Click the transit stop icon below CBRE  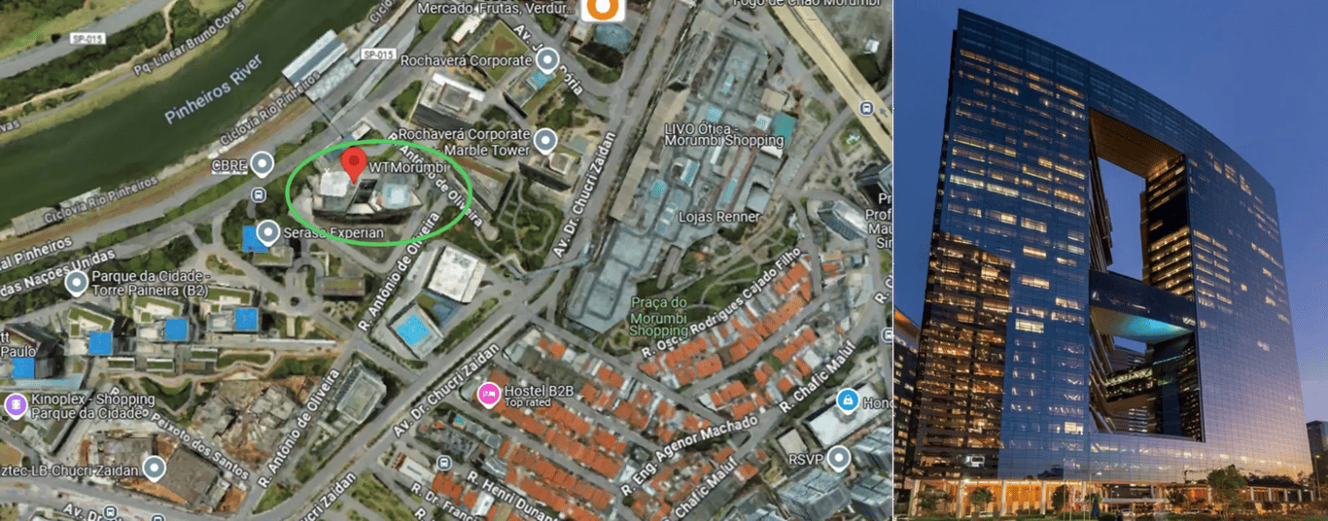pos(257,194)
